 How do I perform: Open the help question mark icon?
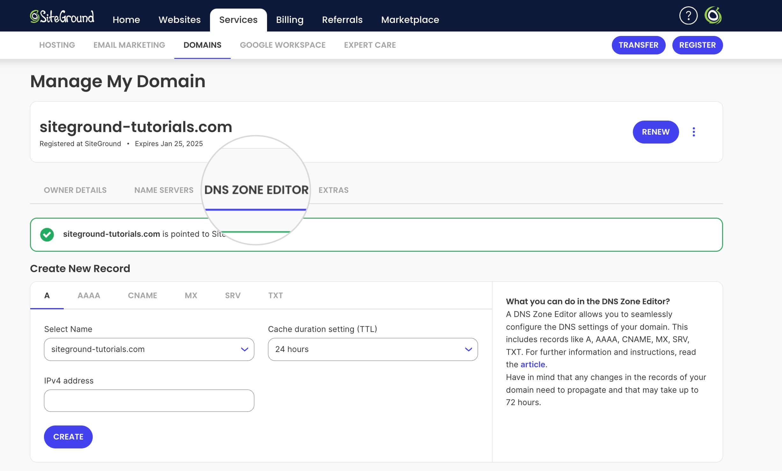pyautogui.click(x=689, y=15)
